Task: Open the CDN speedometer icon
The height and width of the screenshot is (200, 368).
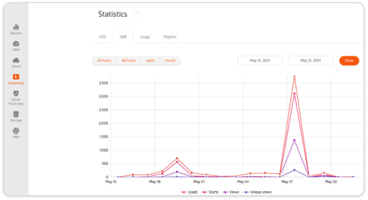Action: (16, 44)
